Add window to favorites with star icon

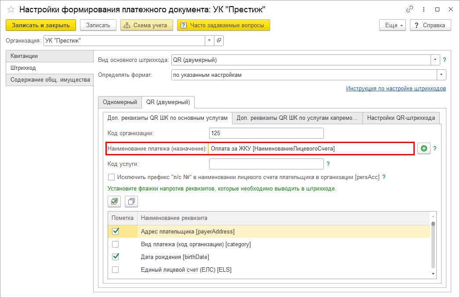pyautogui.click(x=11, y=9)
